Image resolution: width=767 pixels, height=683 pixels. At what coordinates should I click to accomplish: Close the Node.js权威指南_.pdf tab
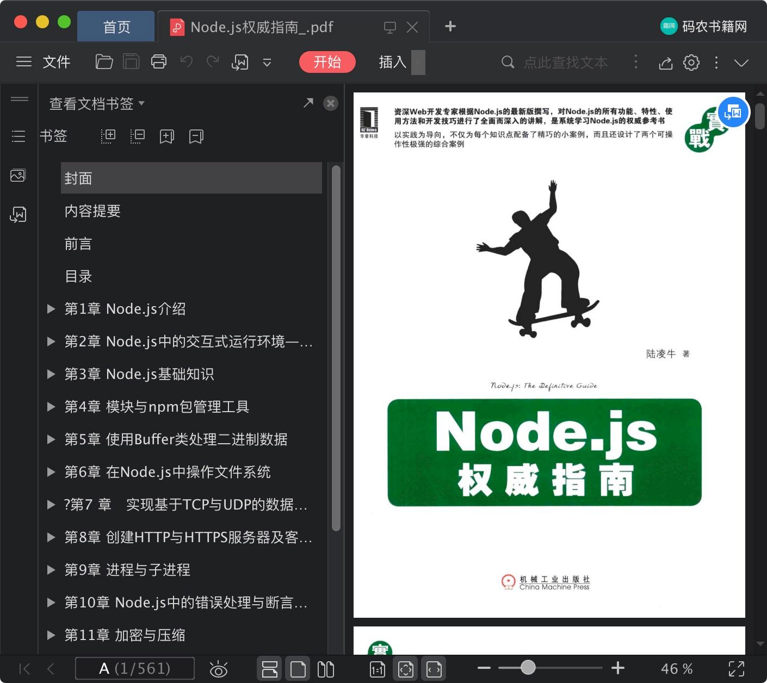[412, 27]
